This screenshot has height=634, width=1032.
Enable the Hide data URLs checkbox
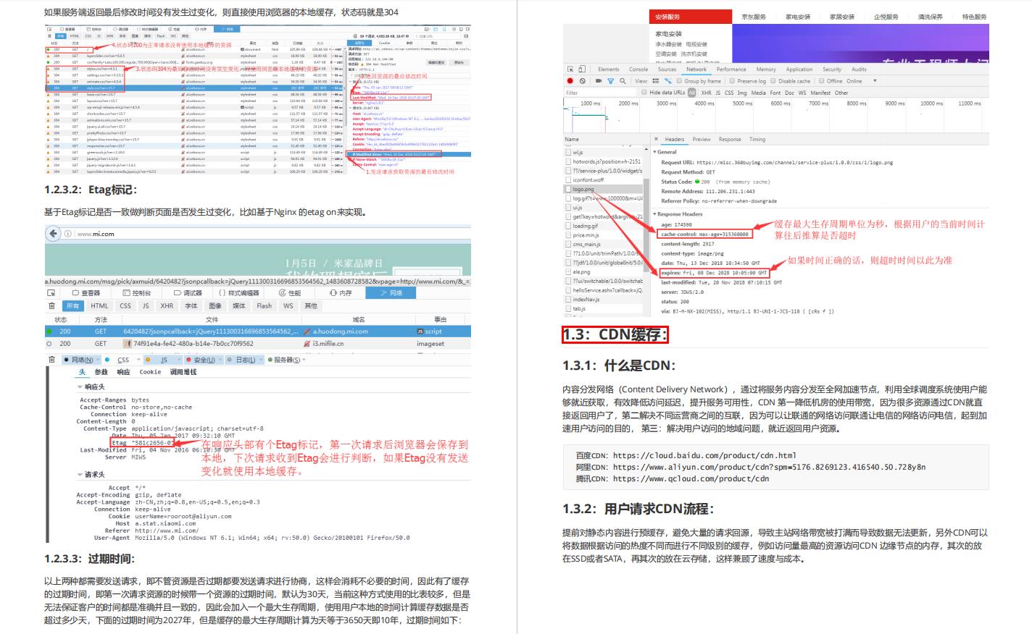(x=644, y=93)
